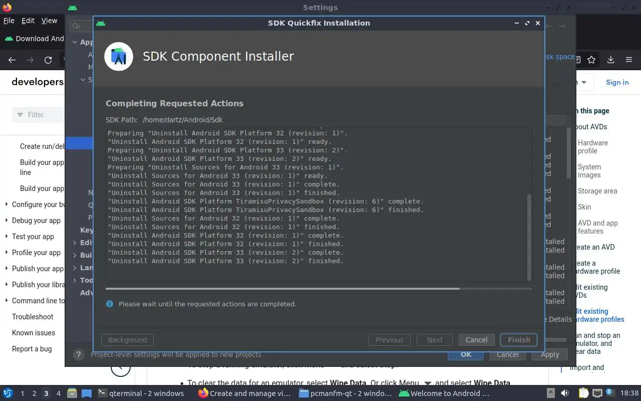Open the clipboard manager tray icon
Image resolution: width=641 pixels, height=401 pixels.
point(583,393)
